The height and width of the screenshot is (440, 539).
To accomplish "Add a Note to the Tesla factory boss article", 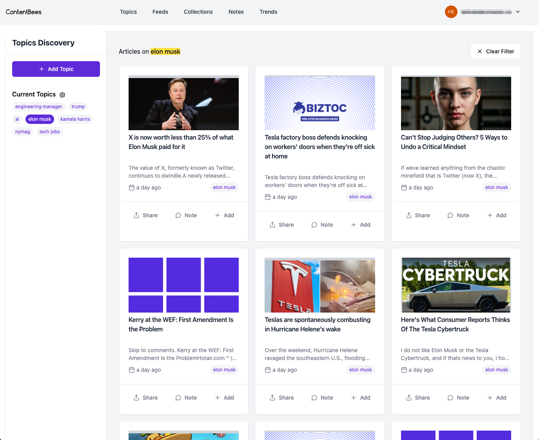I will point(322,224).
